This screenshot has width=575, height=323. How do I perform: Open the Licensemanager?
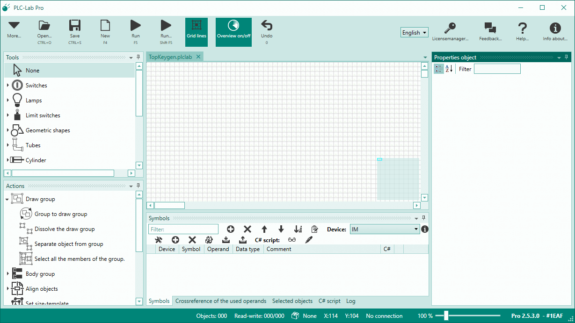pyautogui.click(x=450, y=28)
